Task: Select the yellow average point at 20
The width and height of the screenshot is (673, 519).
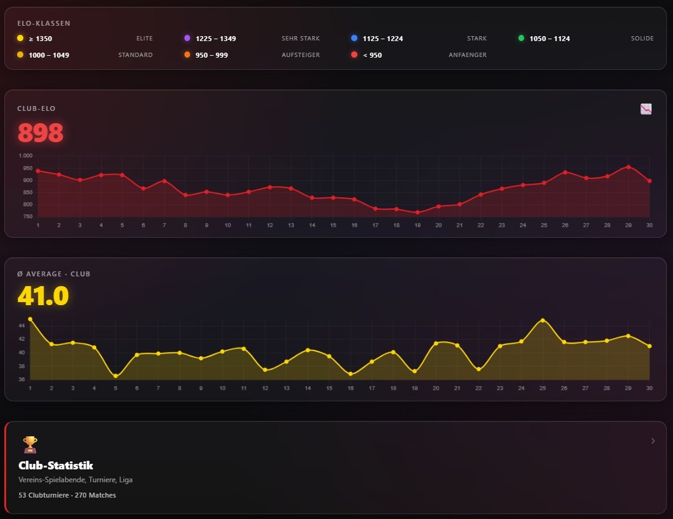Action: (436, 343)
